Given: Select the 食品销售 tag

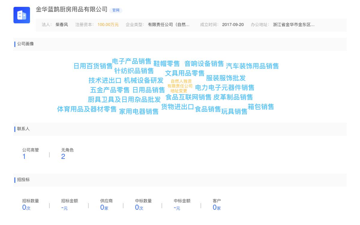Looking at the screenshot, I should point(208,109).
